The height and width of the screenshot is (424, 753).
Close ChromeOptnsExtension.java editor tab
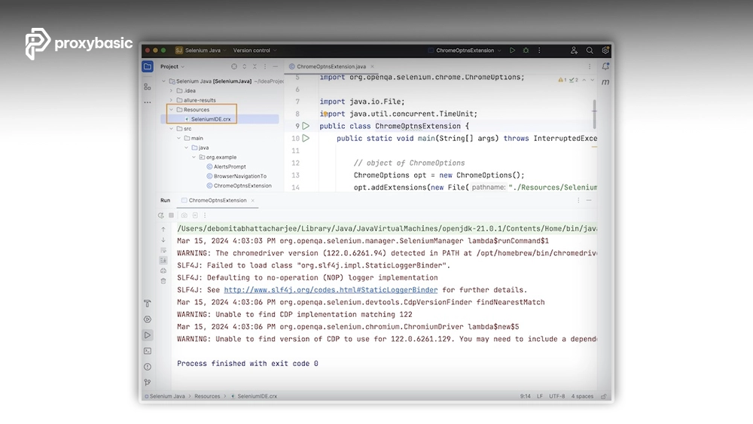(x=372, y=67)
